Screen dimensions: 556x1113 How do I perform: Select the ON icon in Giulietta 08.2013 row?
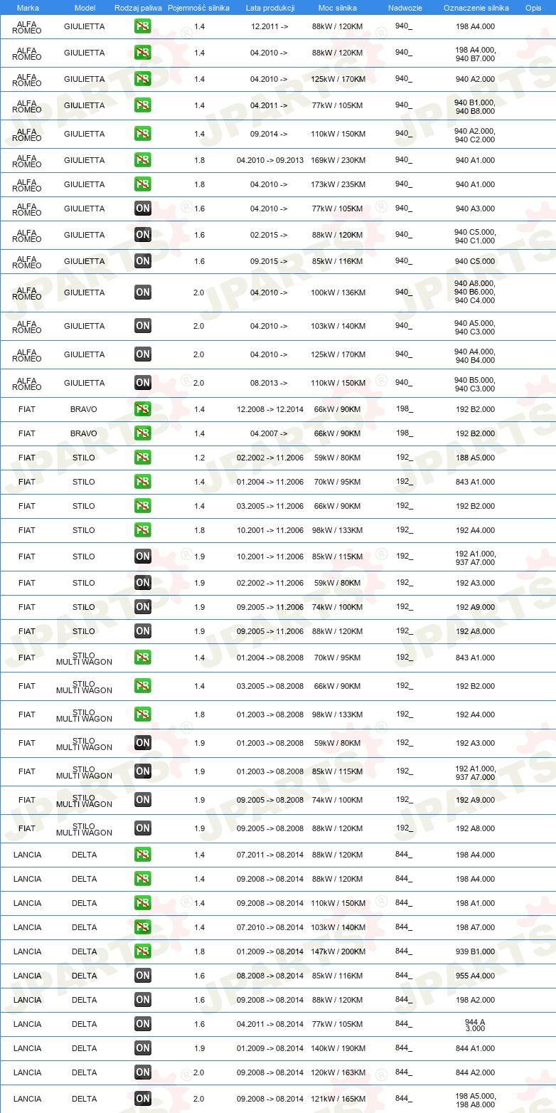(x=143, y=383)
